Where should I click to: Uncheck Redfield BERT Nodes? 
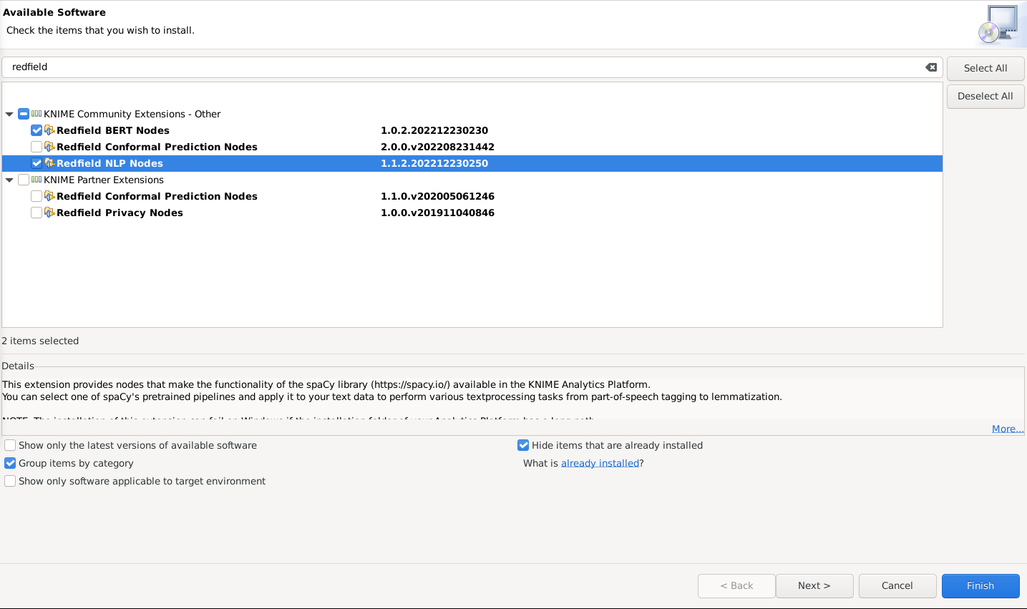tap(36, 130)
